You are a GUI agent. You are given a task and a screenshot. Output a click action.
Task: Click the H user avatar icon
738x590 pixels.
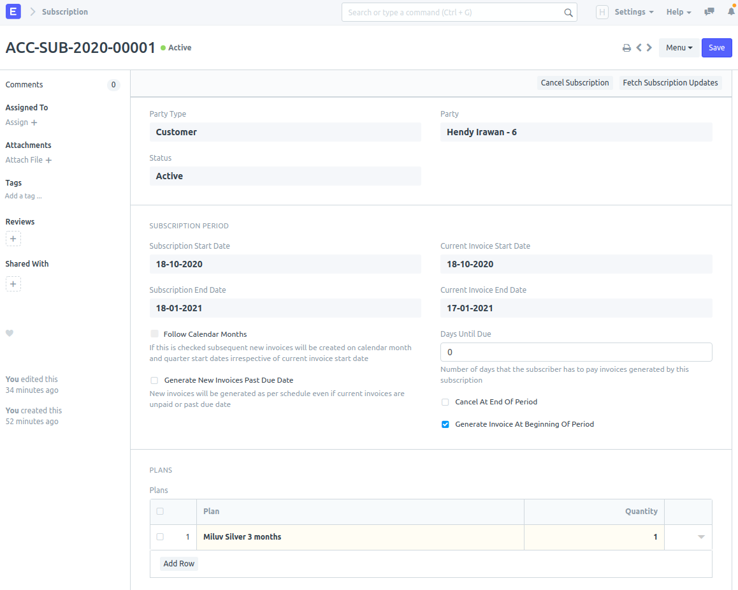[602, 12]
